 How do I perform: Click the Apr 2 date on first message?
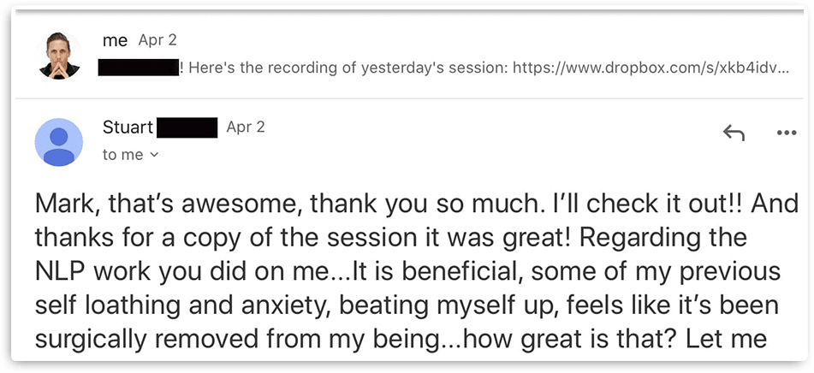[157, 40]
